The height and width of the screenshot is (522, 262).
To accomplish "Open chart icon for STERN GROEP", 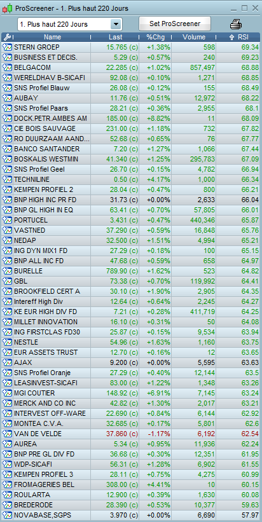I will pyautogui.click(x=7, y=47).
